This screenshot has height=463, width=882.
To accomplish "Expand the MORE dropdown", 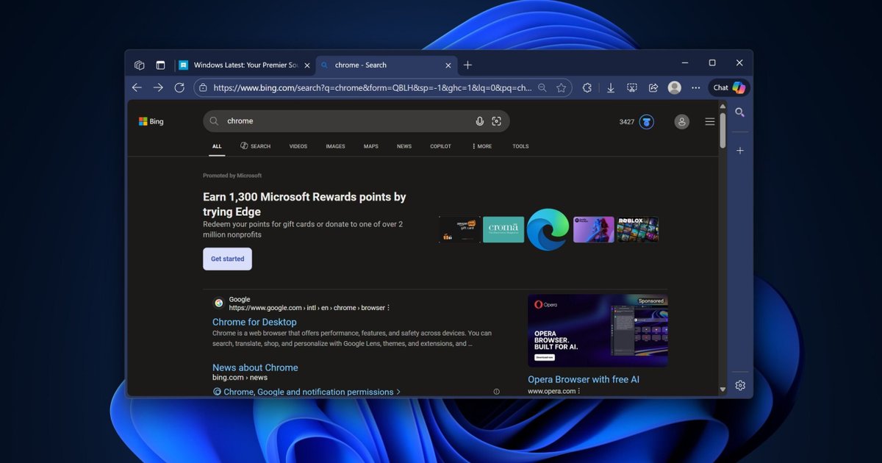I will click(x=482, y=146).
